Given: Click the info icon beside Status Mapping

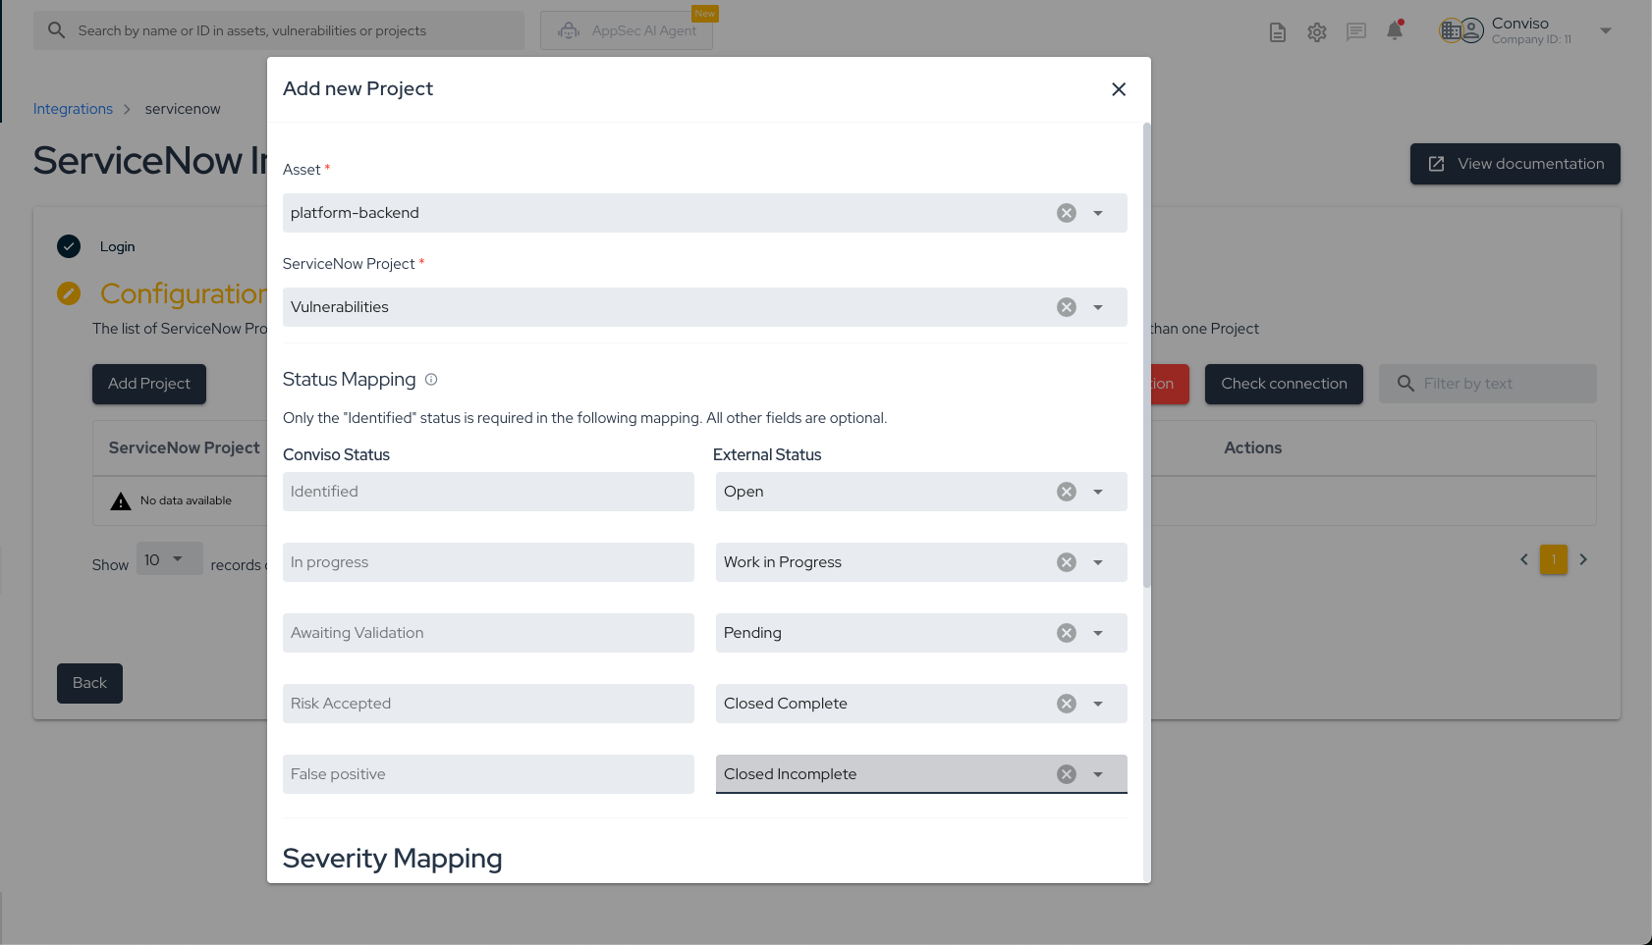Looking at the screenshot, I should tap(431, 379).
